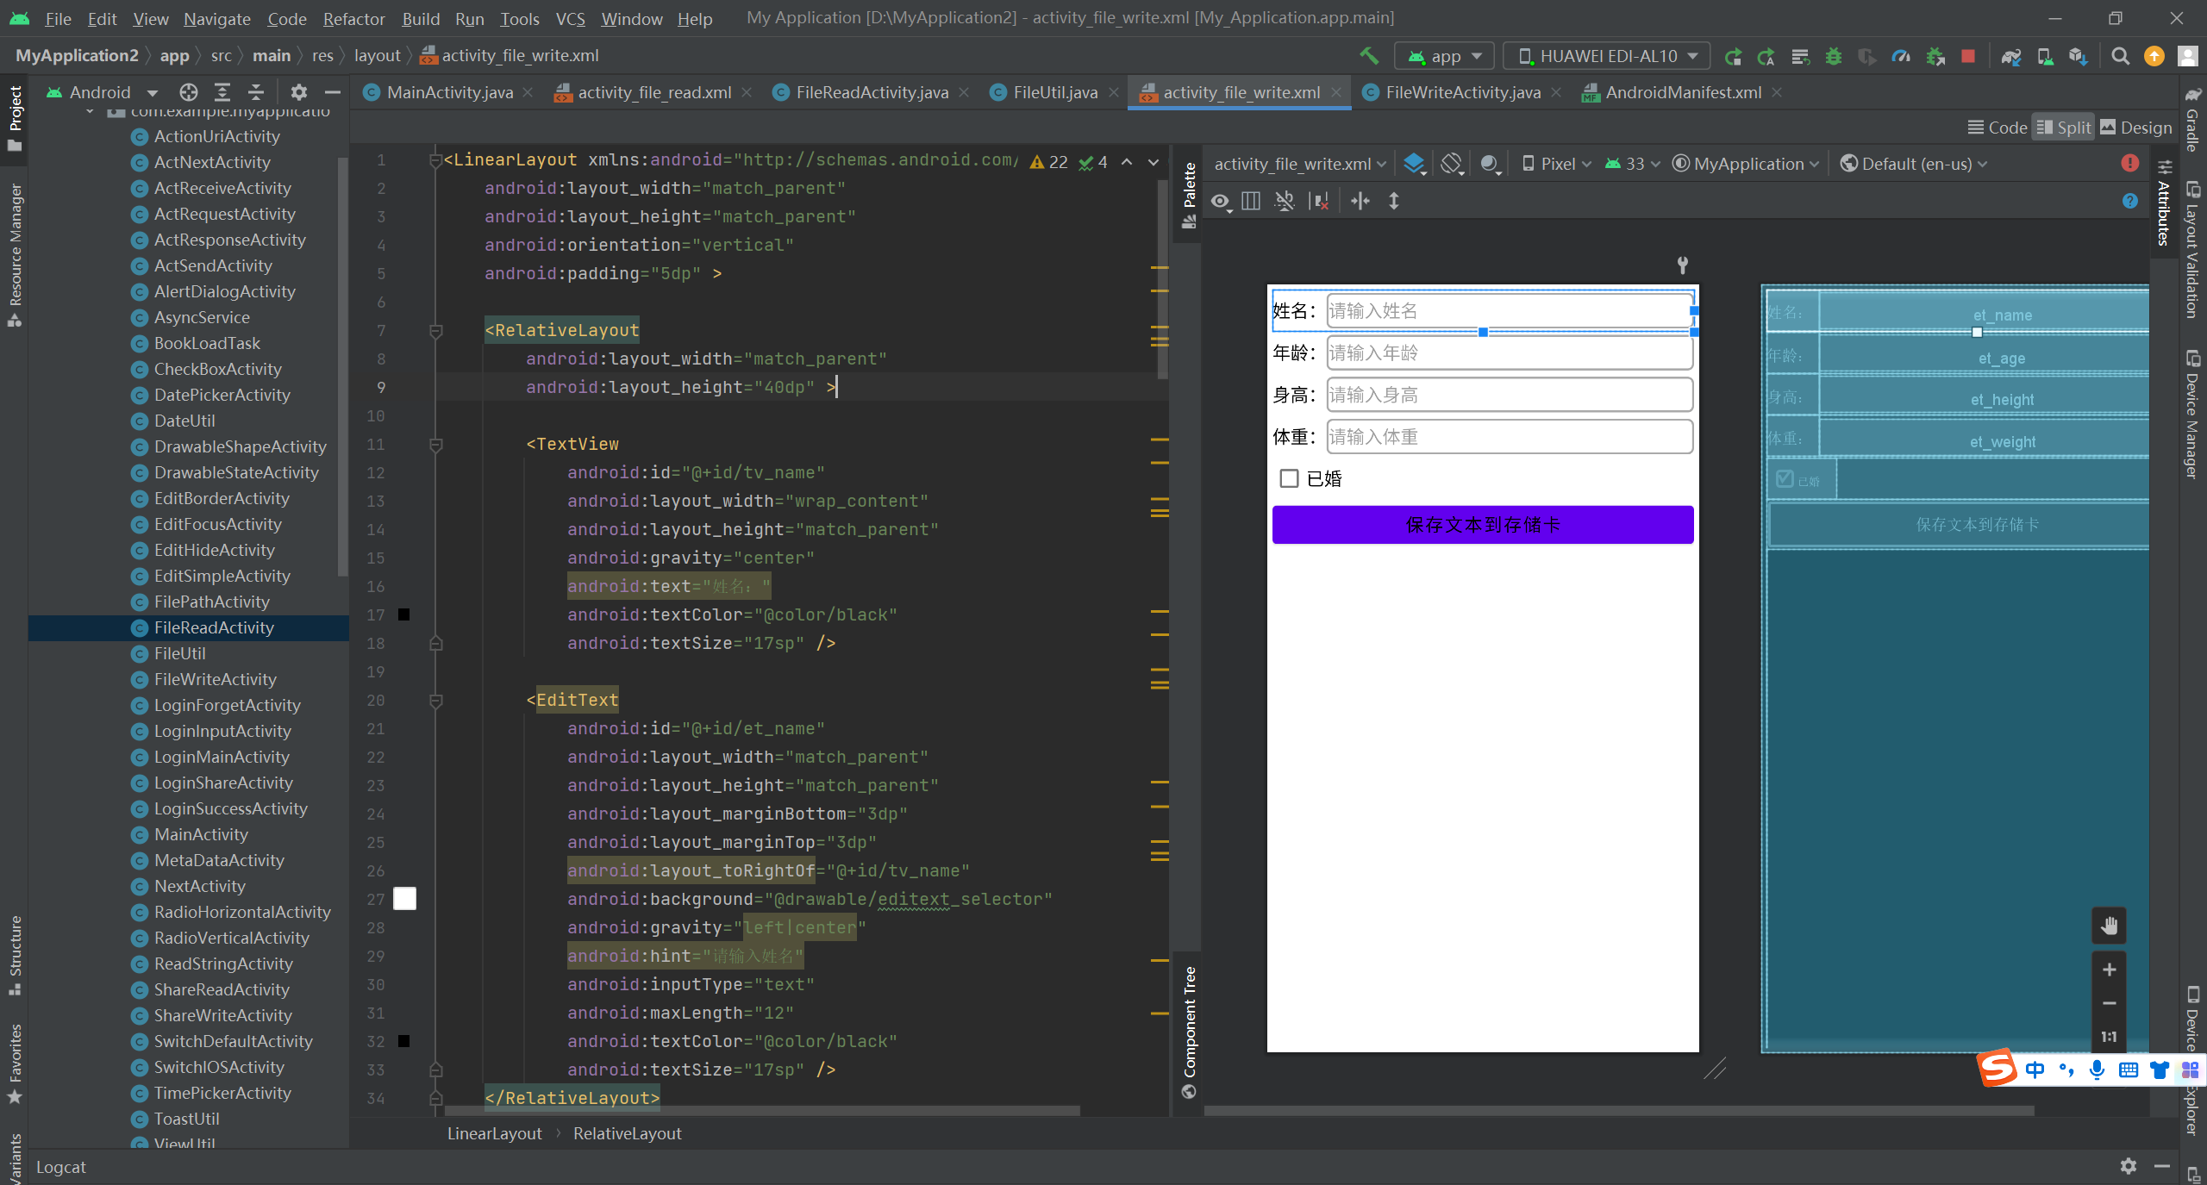
Task: Click the Debug app bug icon
Action: pos(1834,56)
